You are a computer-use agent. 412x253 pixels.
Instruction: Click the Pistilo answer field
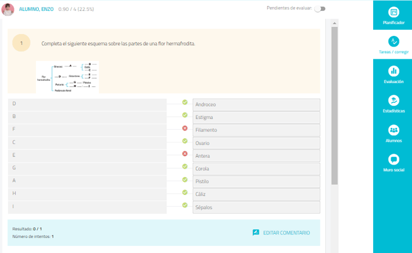[256, 182]
